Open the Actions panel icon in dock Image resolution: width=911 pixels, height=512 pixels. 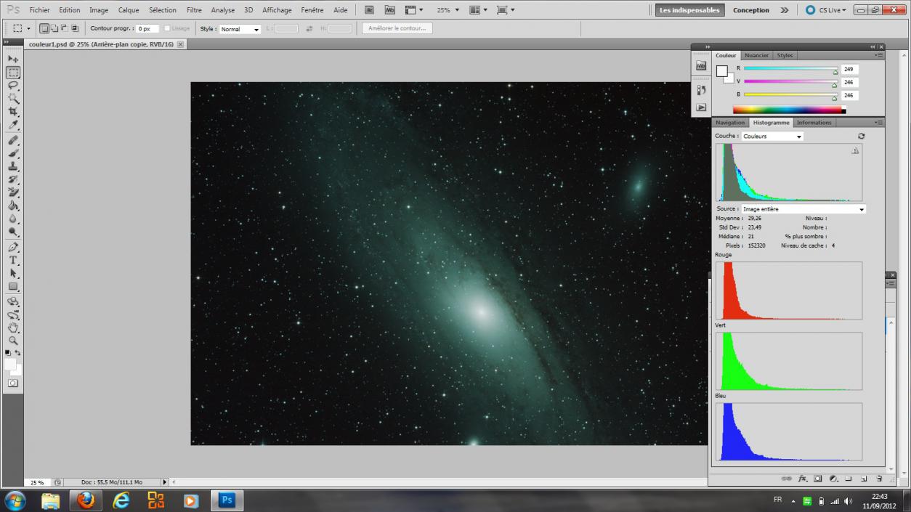tap(701, 107)
